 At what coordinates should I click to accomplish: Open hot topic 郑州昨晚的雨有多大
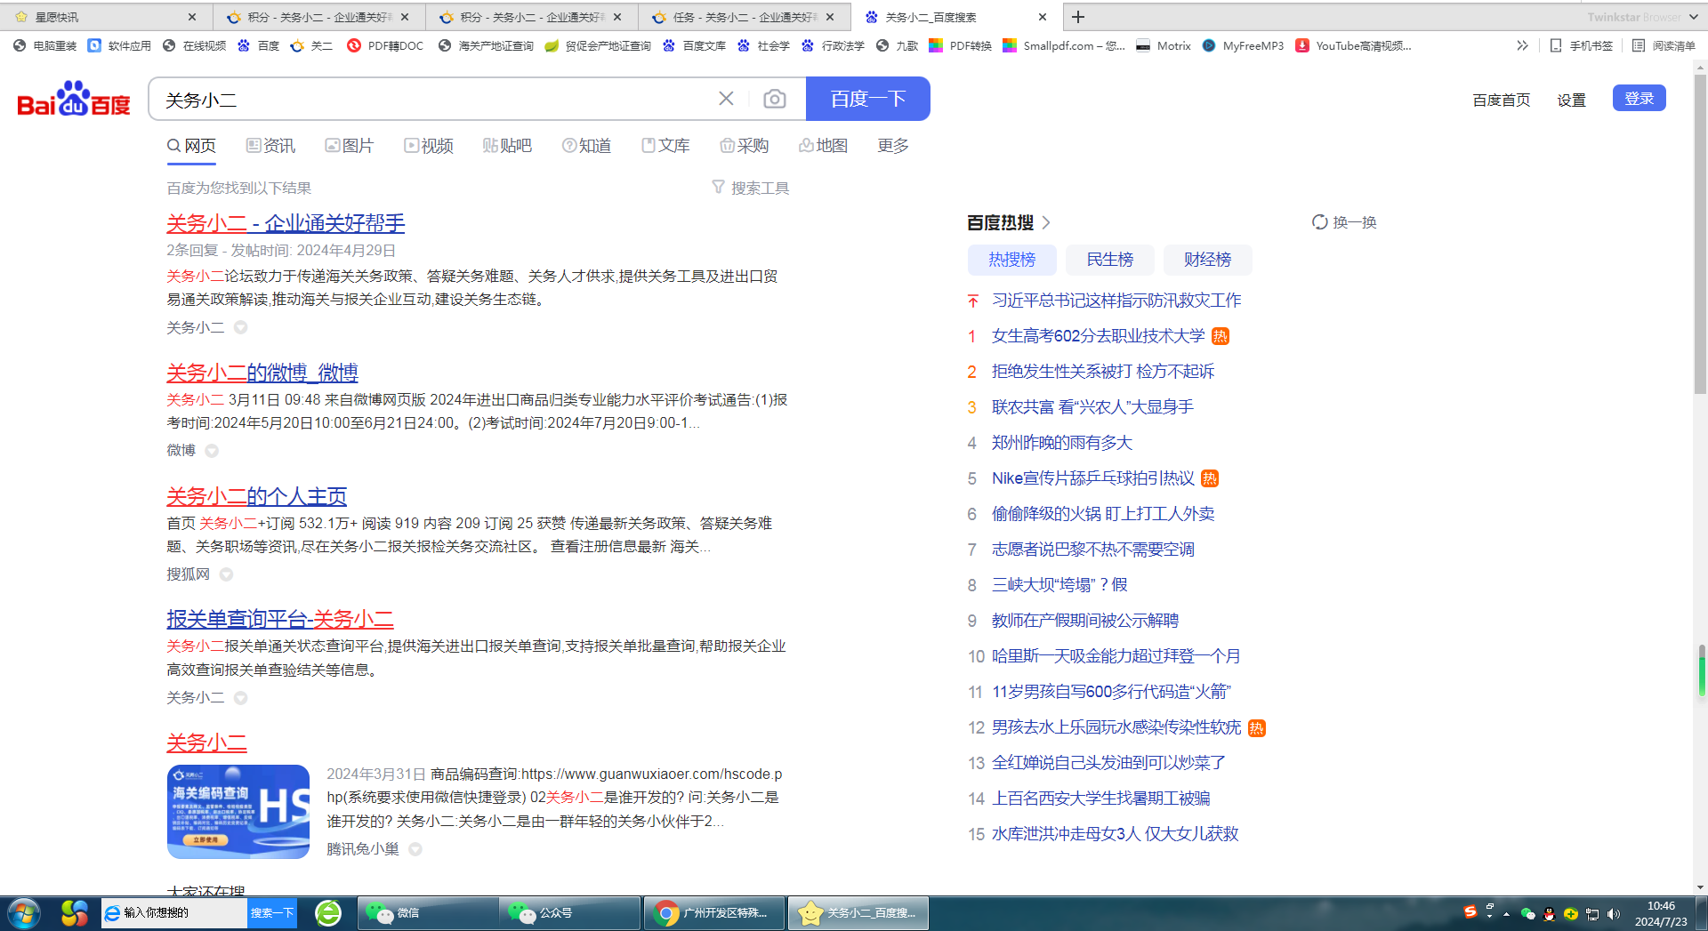pyautogui.click(x=1062, y=443)
